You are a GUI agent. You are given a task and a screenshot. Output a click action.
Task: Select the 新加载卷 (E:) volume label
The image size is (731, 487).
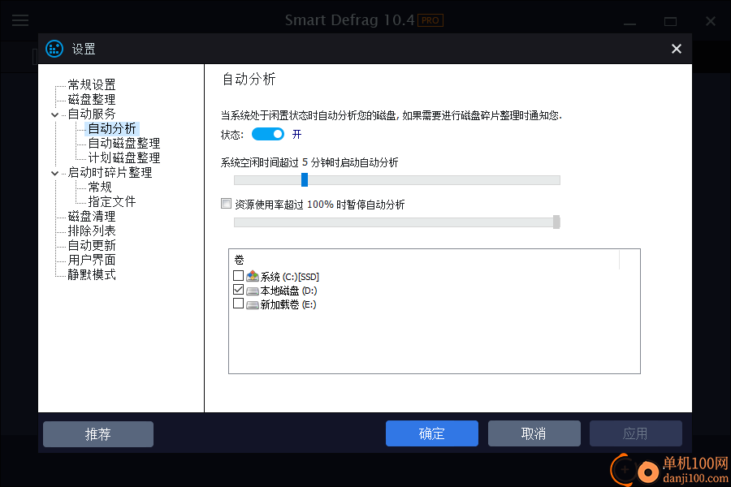tap(288, 305)
